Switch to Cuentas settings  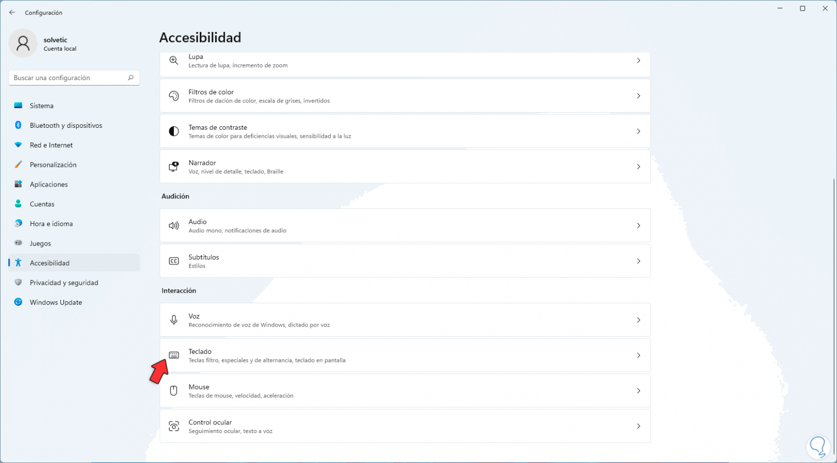[74, 204]
